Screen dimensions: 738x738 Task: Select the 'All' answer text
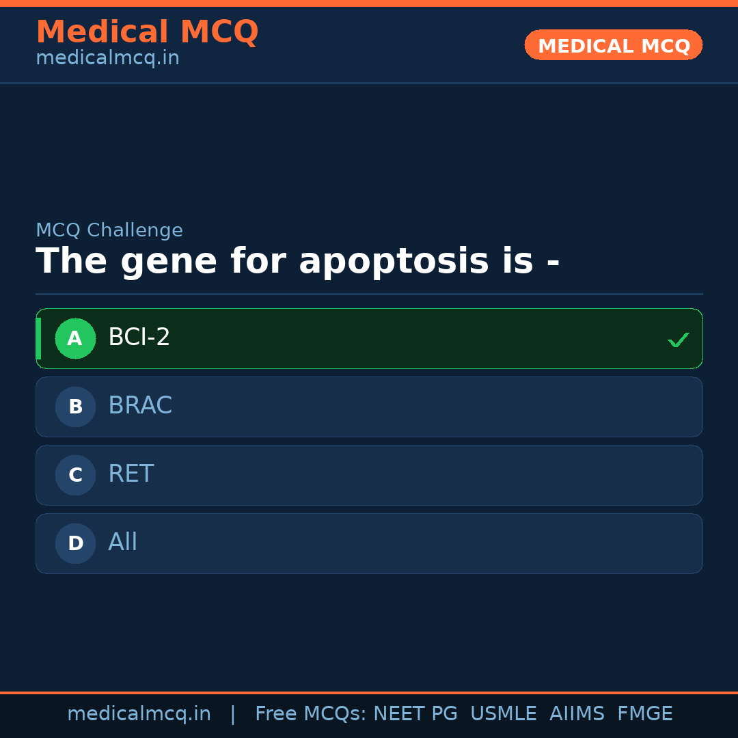click(123, 543)
